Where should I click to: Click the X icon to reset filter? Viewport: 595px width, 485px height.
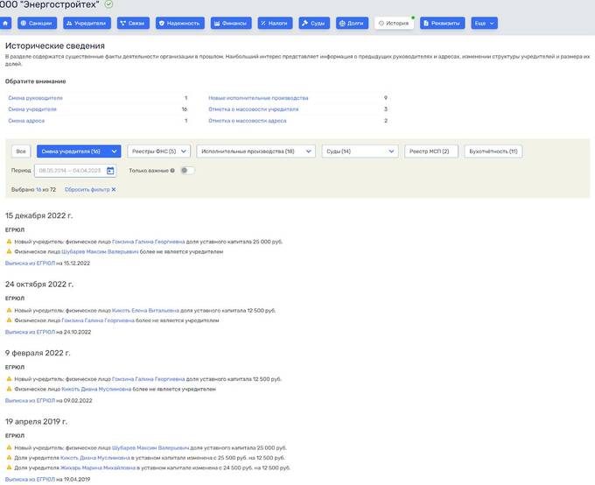pos(113,189)
